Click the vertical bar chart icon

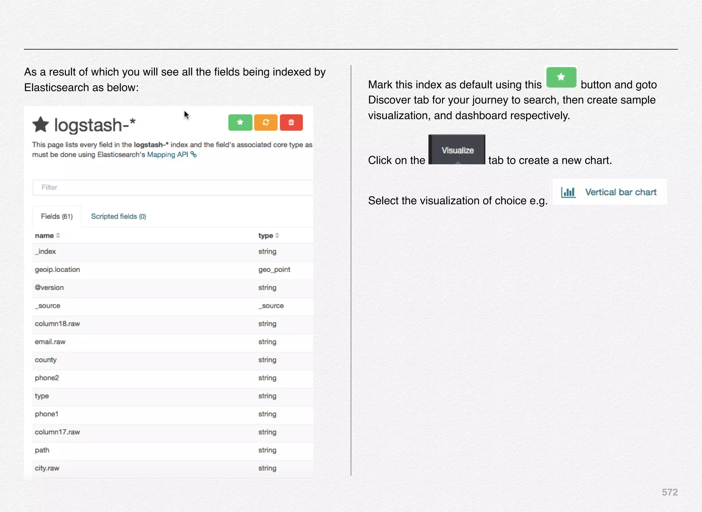[x=568, y=192]
